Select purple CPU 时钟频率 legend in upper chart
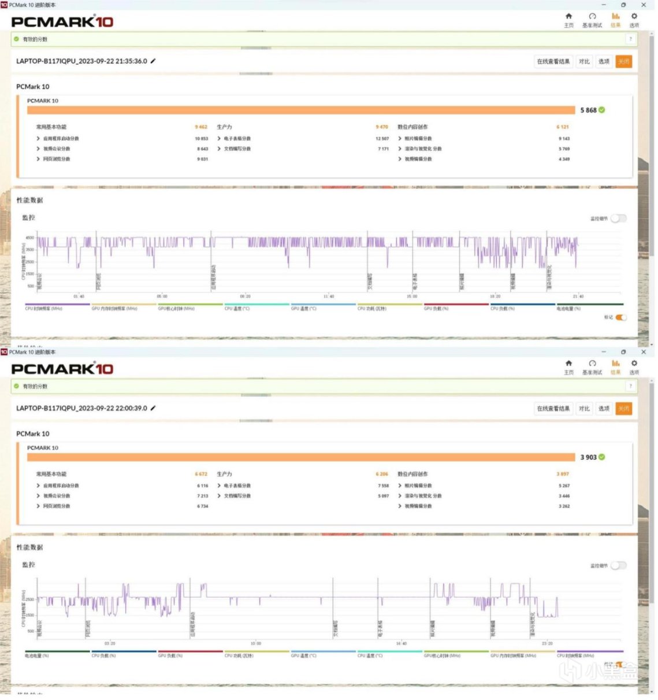The image size is (658, 700). click(x=57, y=307)
